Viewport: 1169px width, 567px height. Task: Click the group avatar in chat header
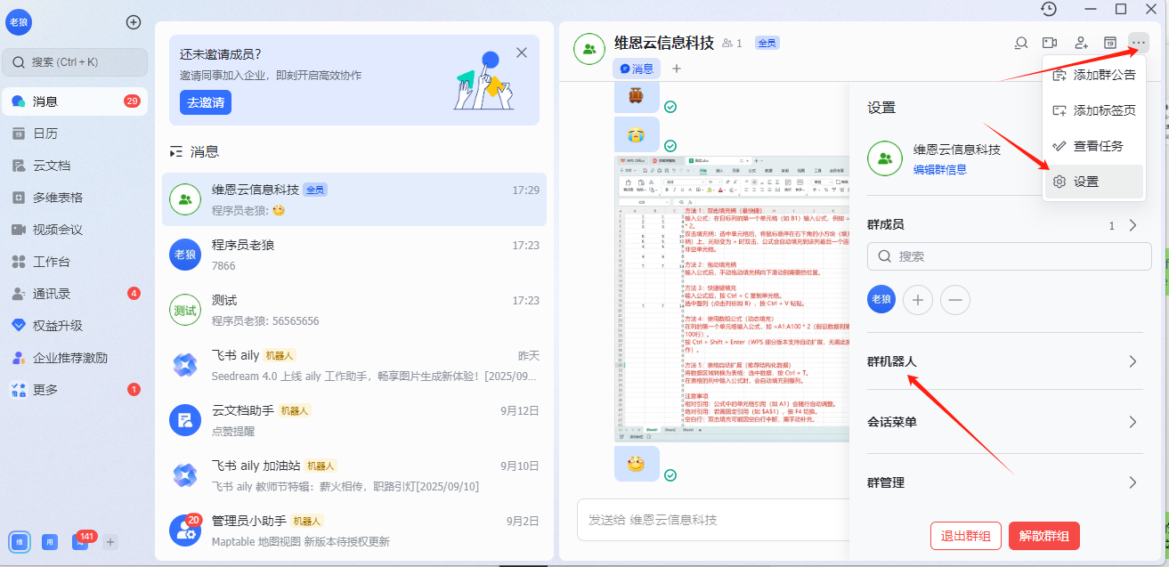point(589,49)
